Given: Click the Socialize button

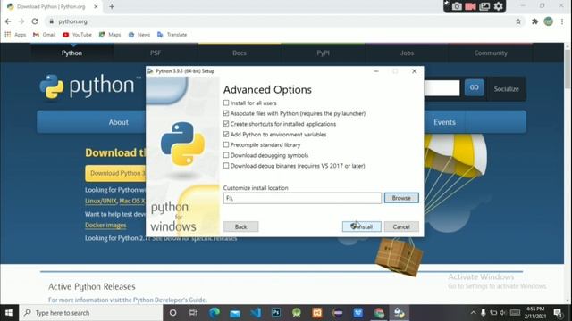Looking at the screenshot, I should (507, 89).
